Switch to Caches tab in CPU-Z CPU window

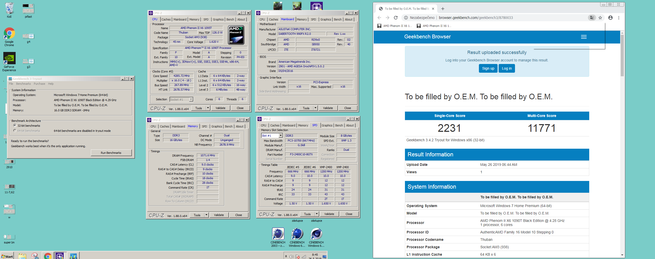pyautogui.click(x=166, y=19)
